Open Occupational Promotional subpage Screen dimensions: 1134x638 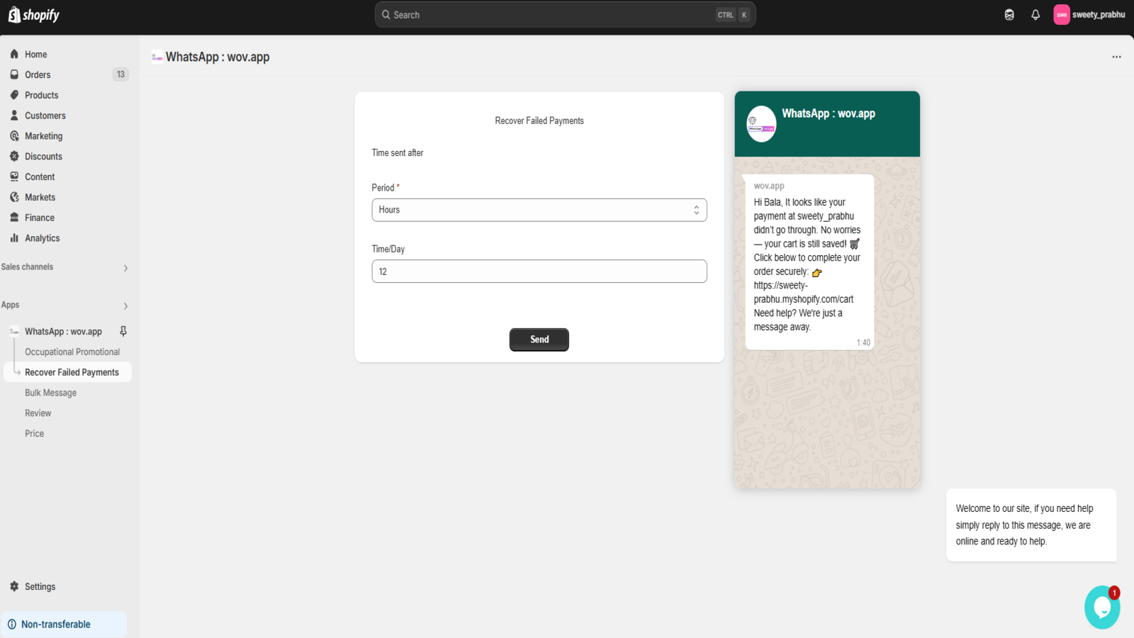tap(72, 352)
